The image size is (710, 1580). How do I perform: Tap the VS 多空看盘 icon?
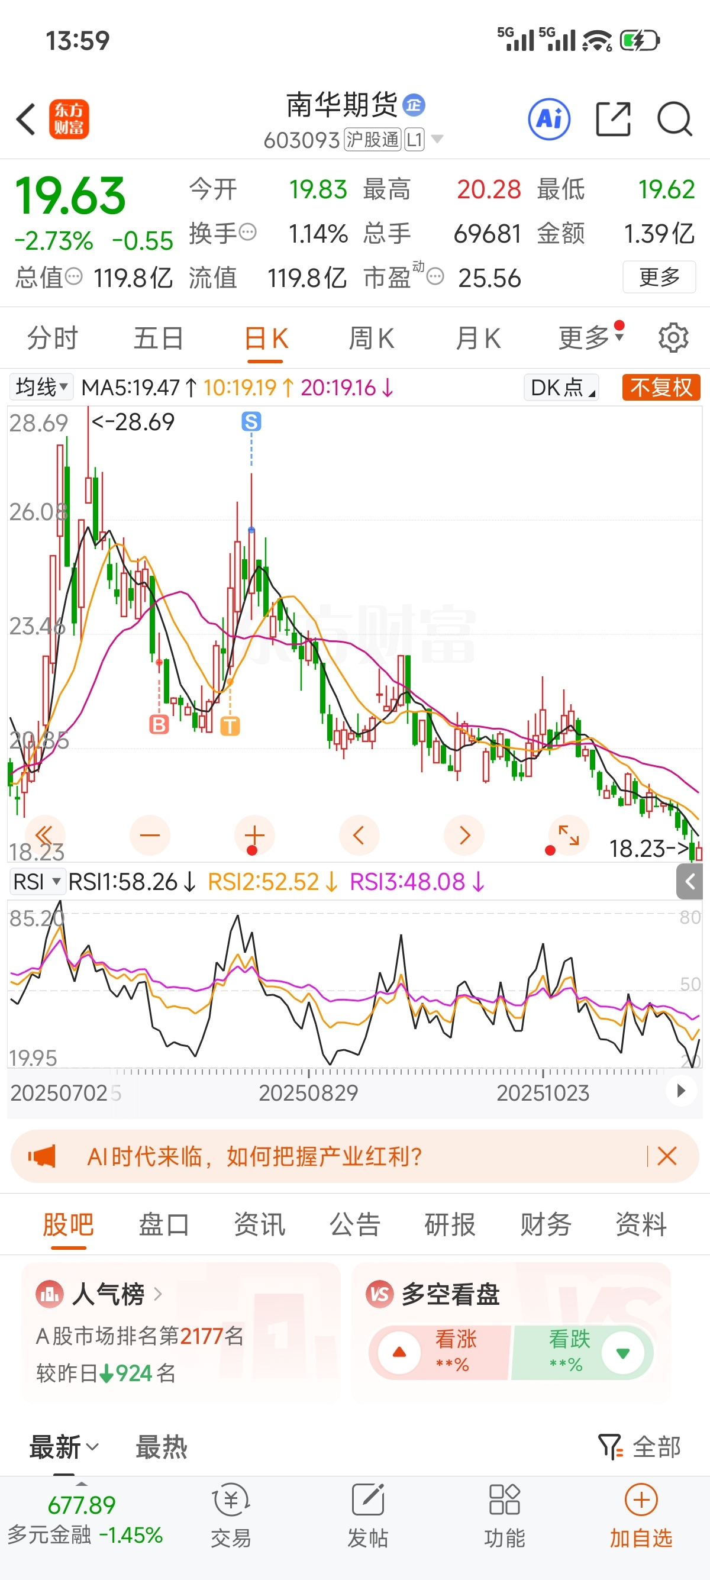tap(379, 1294)
